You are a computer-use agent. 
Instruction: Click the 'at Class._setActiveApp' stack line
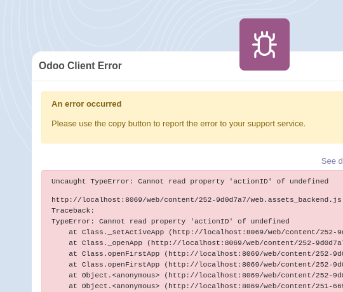(x=206, y=232)
